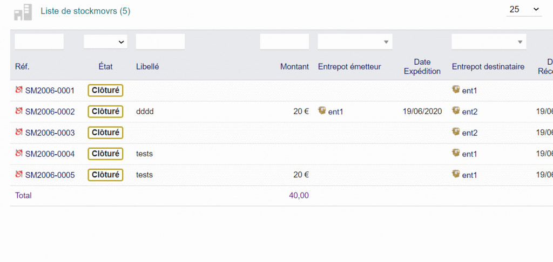Click the warehouse icon in SM2006-0001 row
Viewport: 553px width, 262px height.
[456, 89]
